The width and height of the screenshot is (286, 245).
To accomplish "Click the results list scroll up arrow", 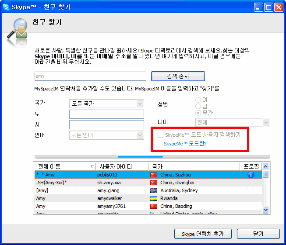I will coord(265,166).
